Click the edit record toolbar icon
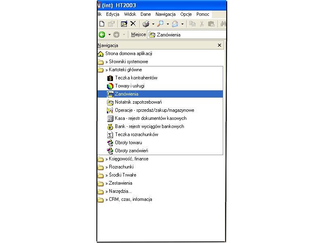 tap(124, 24)
